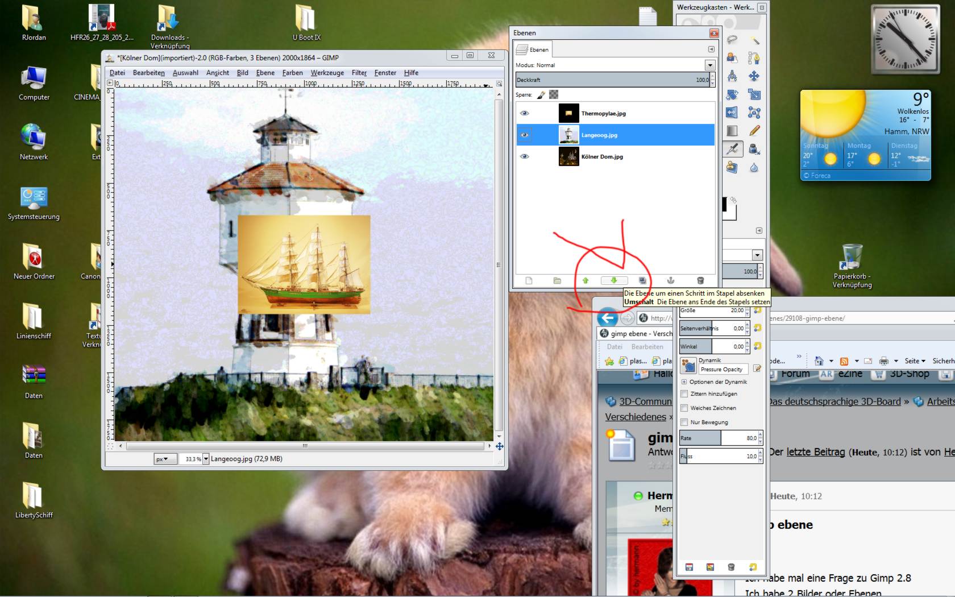This screenshot has height=597, width=955.
Task: Switch to the Ebenen tab in layers dock
Action: click(x=533, y=49)
